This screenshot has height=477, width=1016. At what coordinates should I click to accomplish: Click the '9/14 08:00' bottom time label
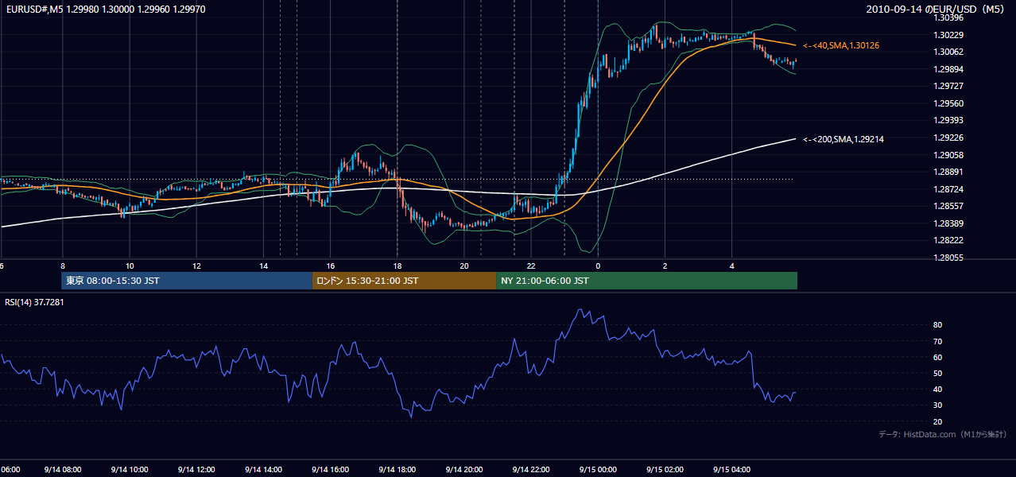pos(62,470)
